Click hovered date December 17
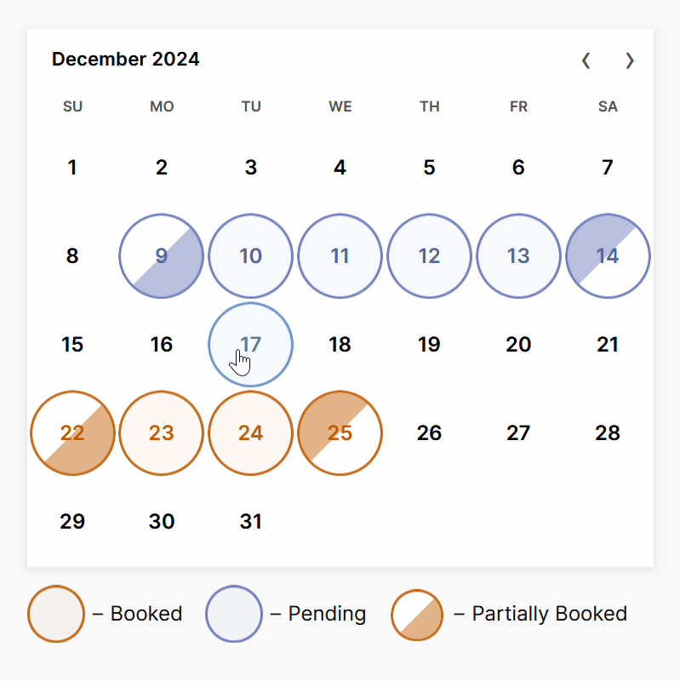 point(251,345)
